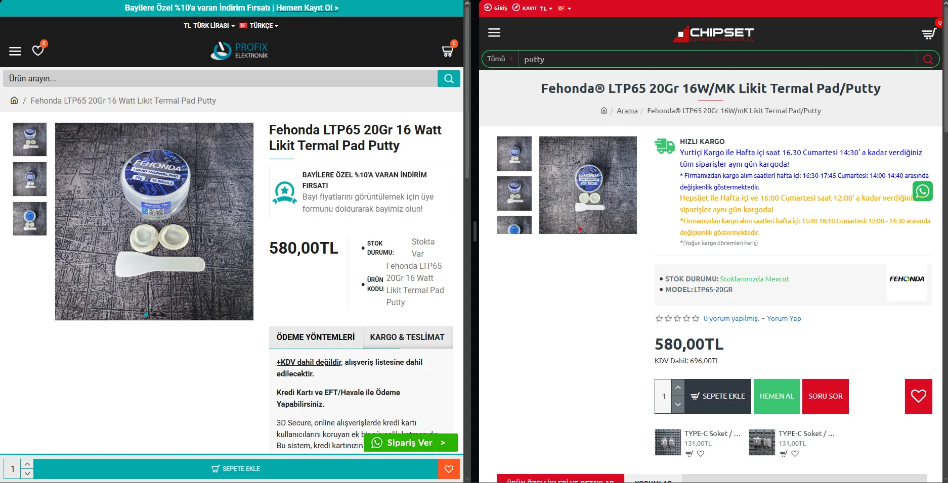Click the Ürün arayın search field in Profix
The image size is (948, 483).
221,78
